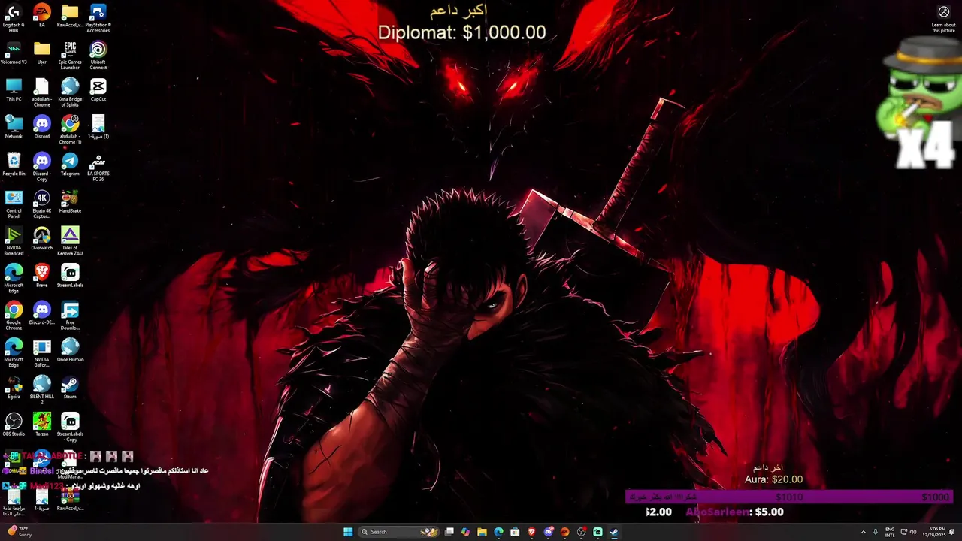962x541 pixels.
Task: Open PlayStation Accessories shortcut
Action: (x=98, y=18)
